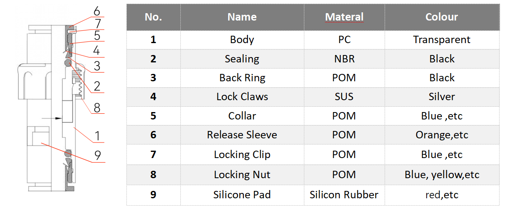The height and width of the screenshot is (211, 509).
Task: Click the "Sealing" name cell
Action: [242, 59]
